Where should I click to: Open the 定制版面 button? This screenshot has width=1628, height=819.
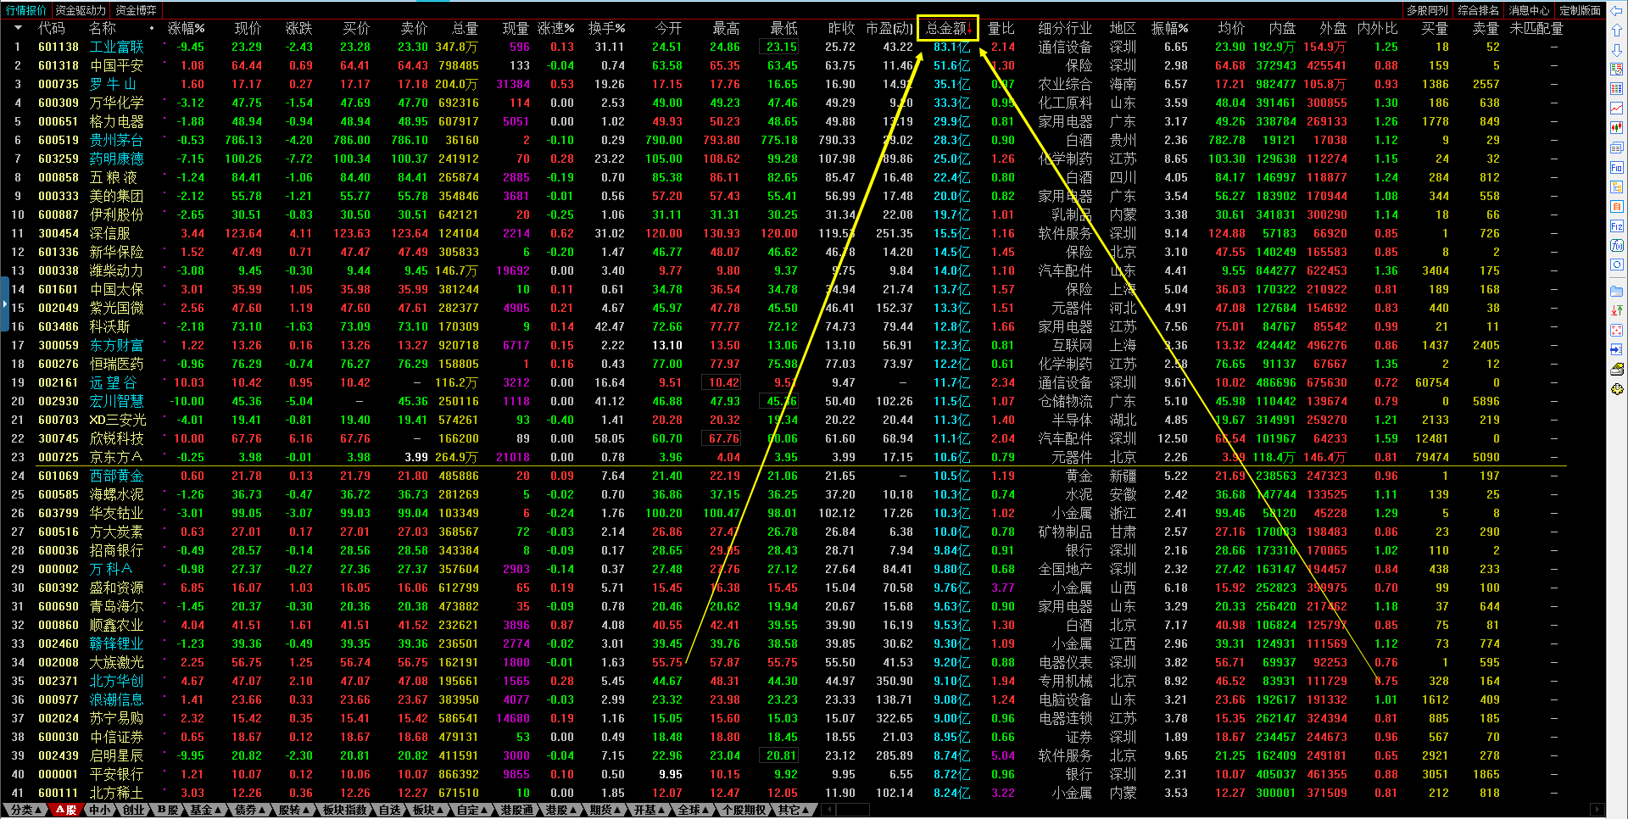point(1581,10)
